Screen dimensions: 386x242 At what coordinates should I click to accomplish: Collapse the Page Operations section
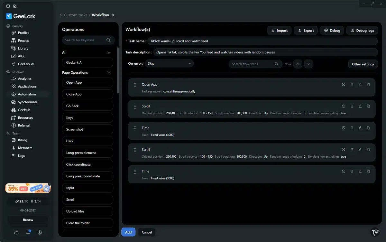tap(108, 73)
